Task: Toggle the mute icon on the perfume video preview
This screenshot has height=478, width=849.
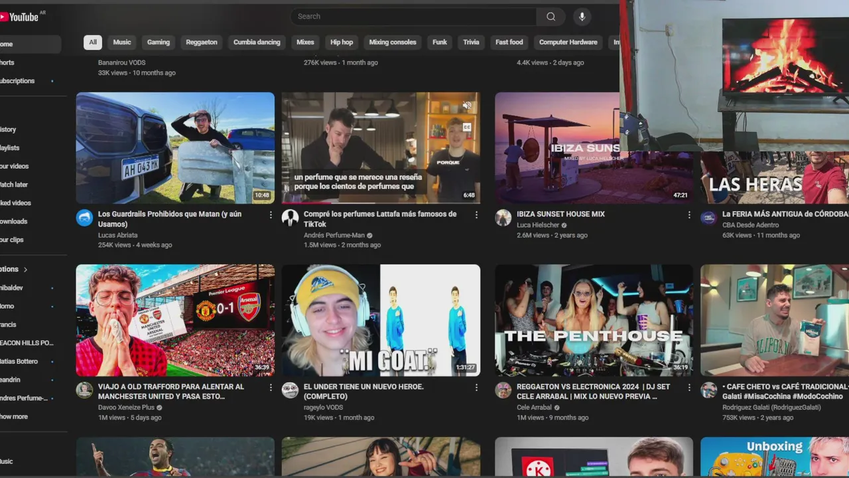Action: [x=467, y=106]
